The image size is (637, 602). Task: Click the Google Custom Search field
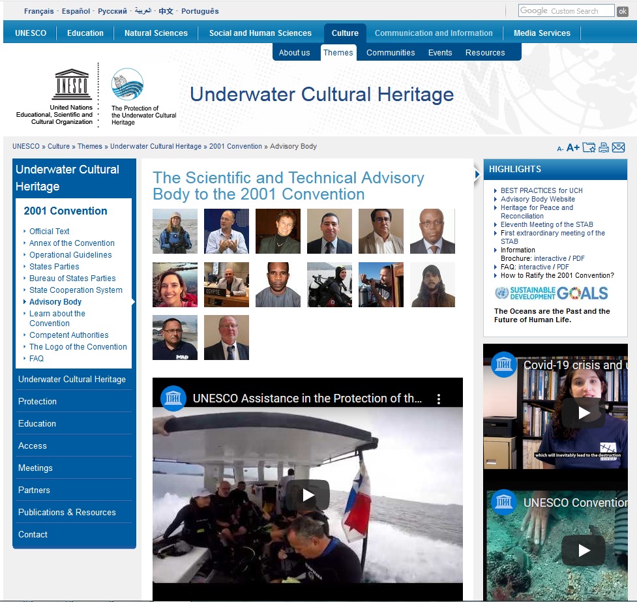566,11
